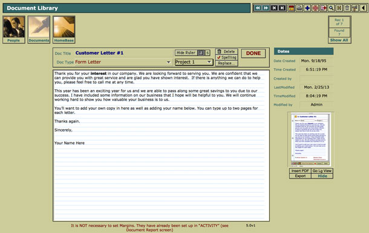The image size is (369, 233).
Task: Click the trash can toolbar icon
Action: [347, 8]
